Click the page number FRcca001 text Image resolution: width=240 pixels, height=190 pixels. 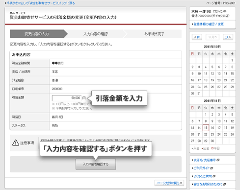click(229, 3)
